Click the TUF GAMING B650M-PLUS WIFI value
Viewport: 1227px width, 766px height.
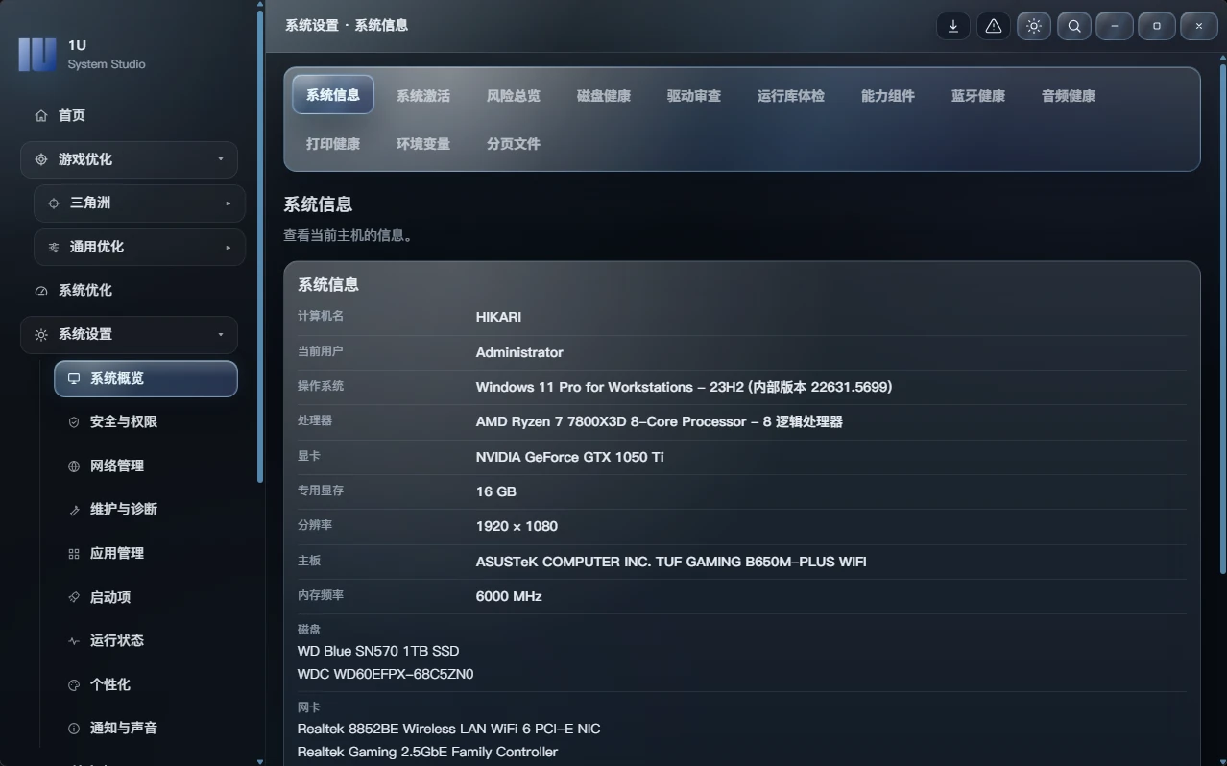click(671, 562)
